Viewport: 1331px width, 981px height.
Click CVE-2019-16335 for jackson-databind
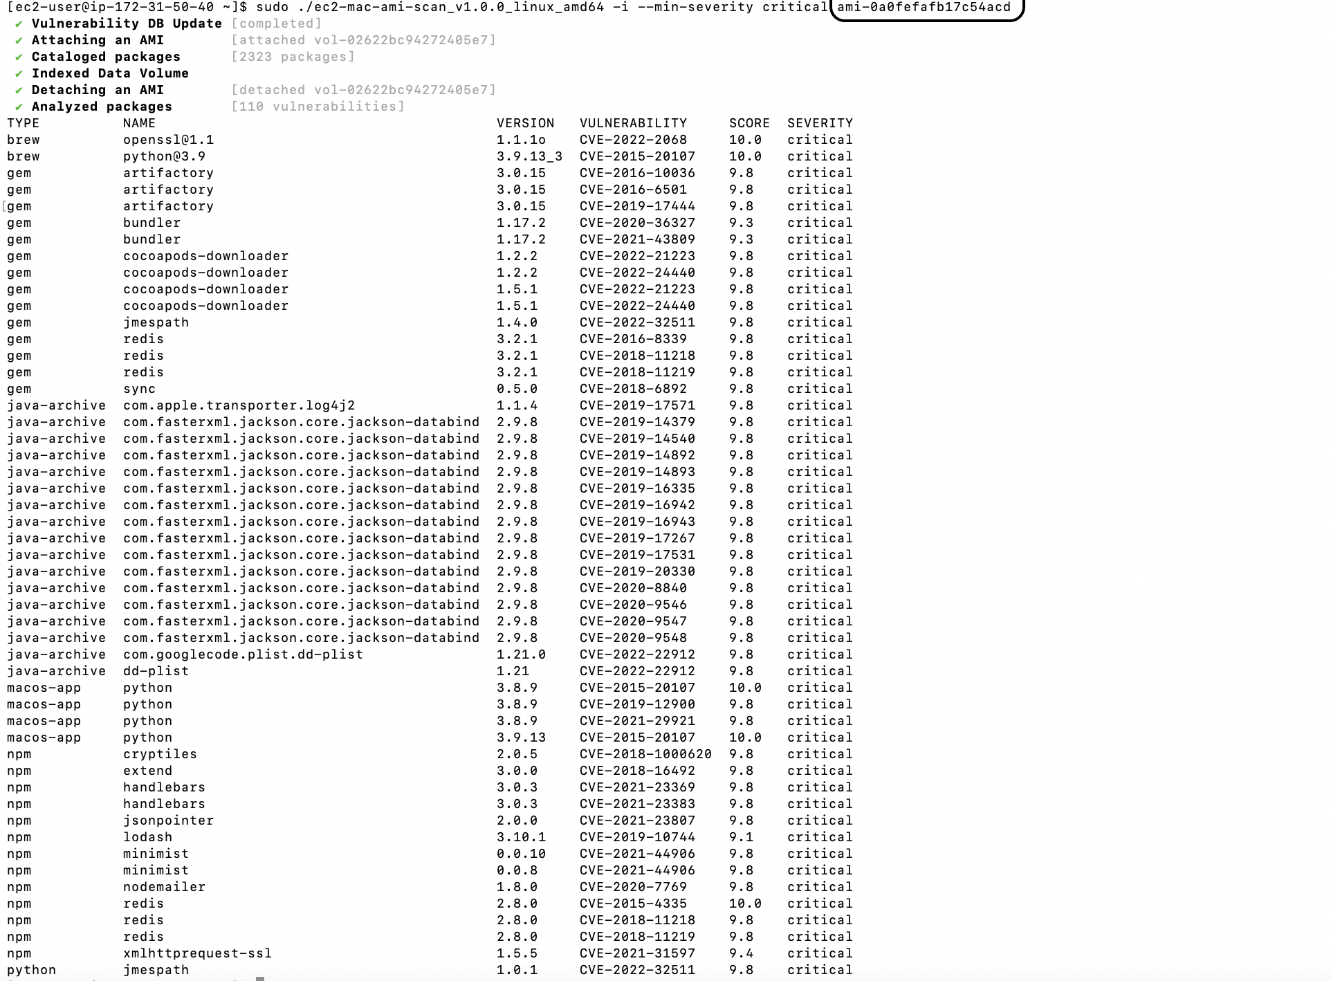pos(638,488)
